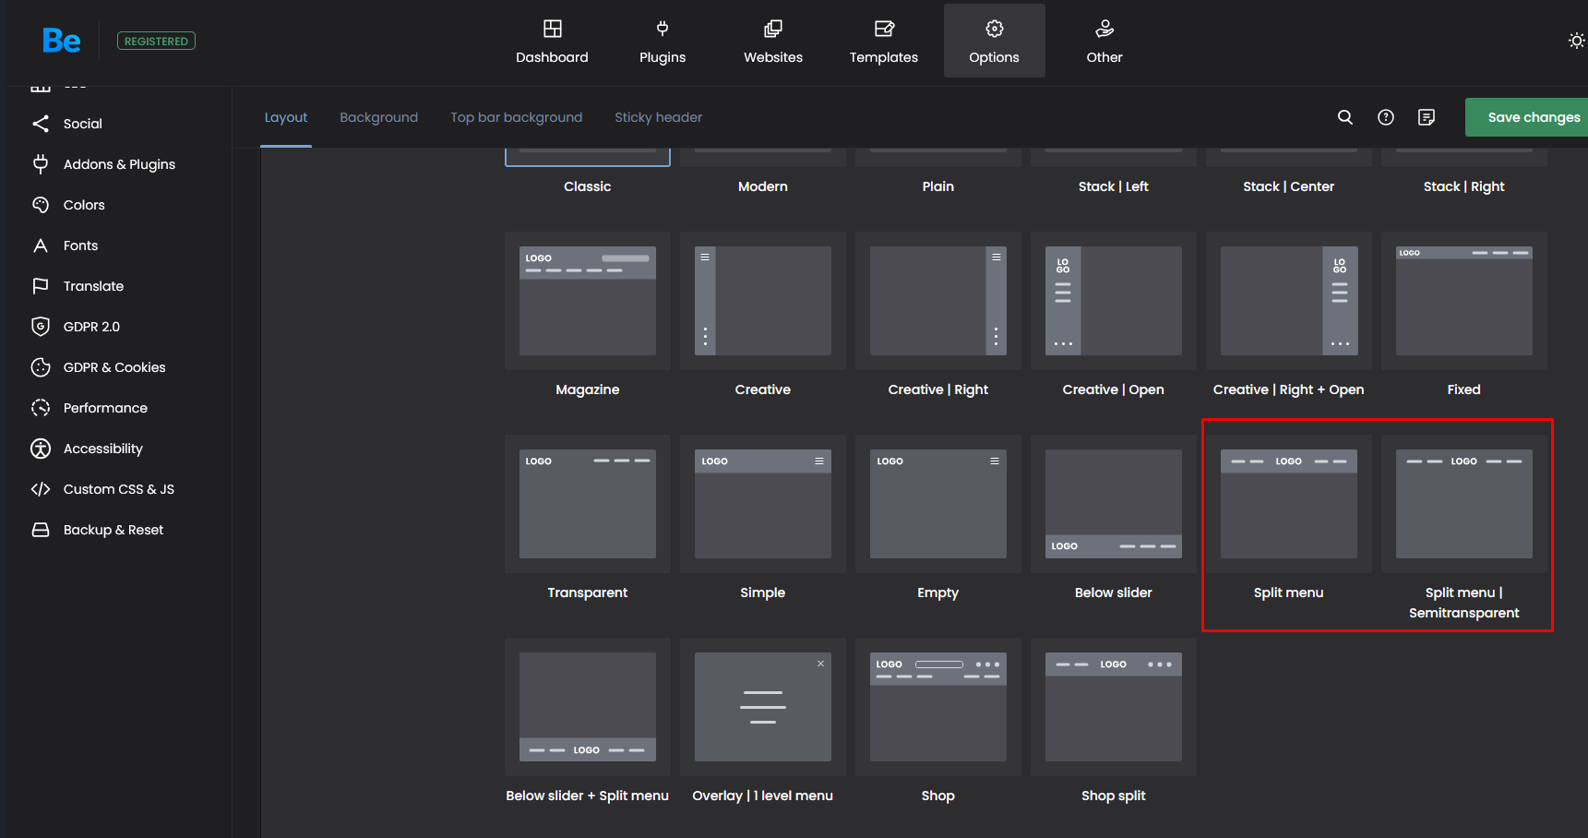The image size is (1588, 838).
Task: Open the help question mark icon
Action: pyautogui.click(x=1386, y=117)
